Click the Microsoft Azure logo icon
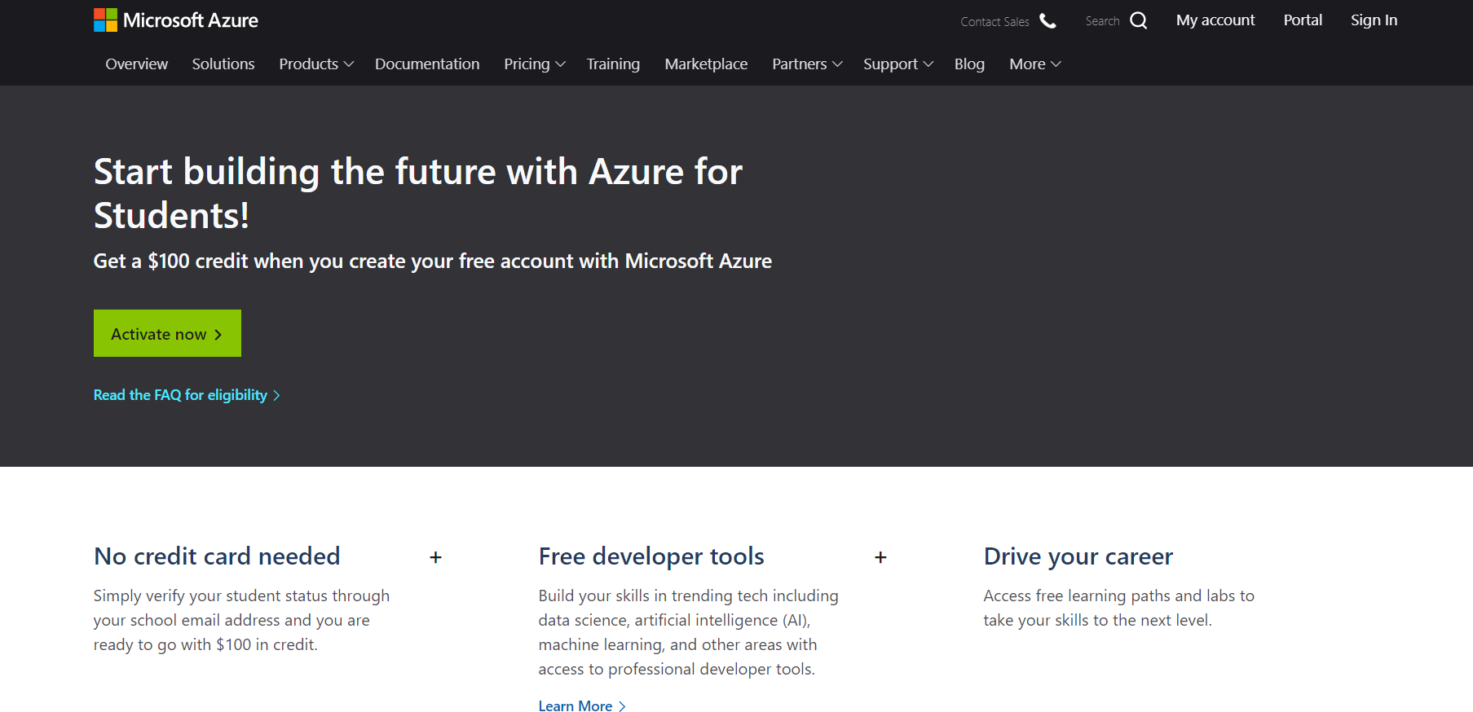The width and height of the screenshot is (1473, 712). pyautogui.click(x=106, y=20)
